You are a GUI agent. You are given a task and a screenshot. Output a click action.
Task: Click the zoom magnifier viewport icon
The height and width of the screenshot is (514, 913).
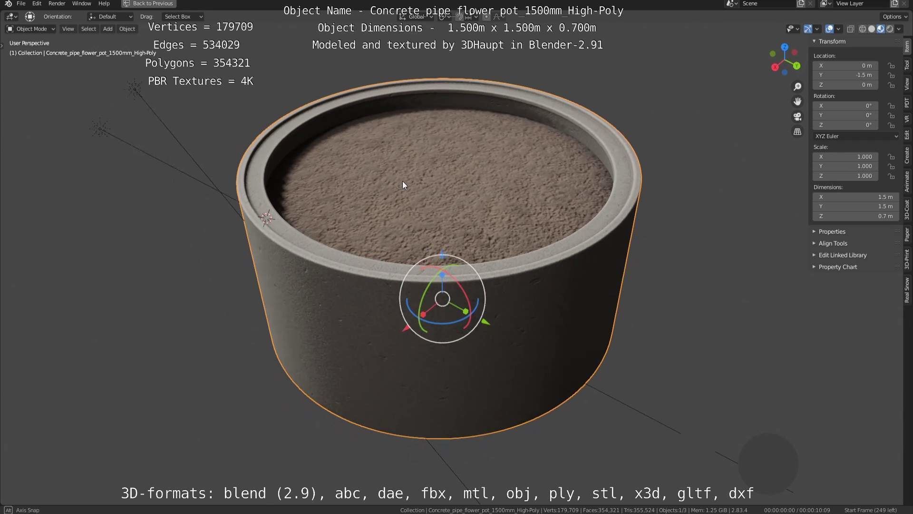tap(797, 87)
